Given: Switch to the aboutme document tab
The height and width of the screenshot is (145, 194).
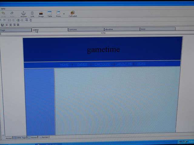Looking at the screenshot, I should click(x=122, y=29).
